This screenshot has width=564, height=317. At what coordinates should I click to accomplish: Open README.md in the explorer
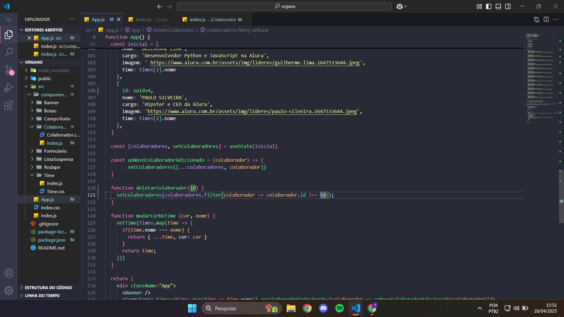[x=49, y=248]
